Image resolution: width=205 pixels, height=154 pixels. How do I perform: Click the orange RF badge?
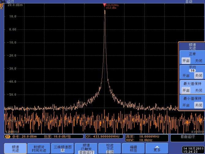coord(8,137)
